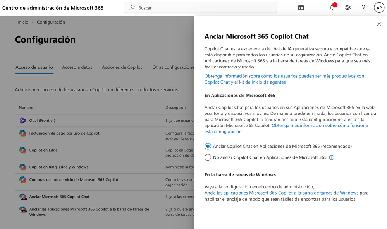Click the info icon beside No anclar option
This screenshot has width=387, height=229.
coord(332,157)
